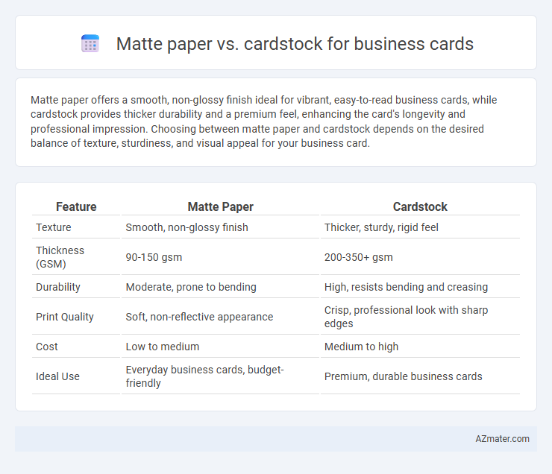Click the cell 'Everyday business cards, budget-friendly'

[205, 376]
